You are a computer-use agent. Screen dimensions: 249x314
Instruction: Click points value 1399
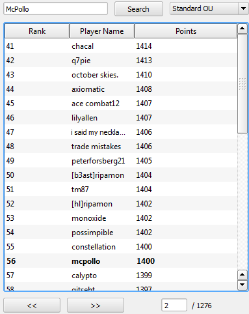(144, 276)
